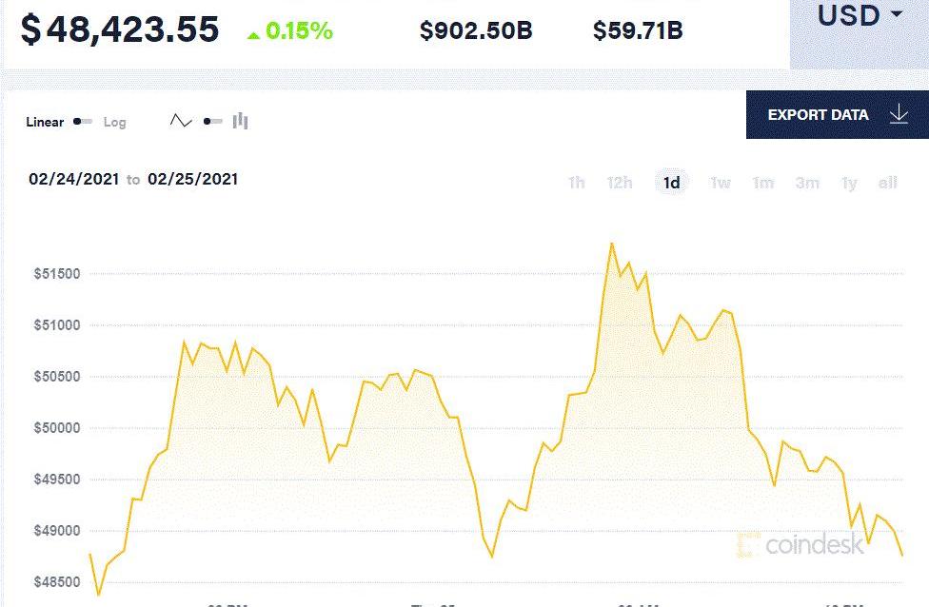
Task: Click the CoinDesk watermark logo
Action: click(801, 545)
